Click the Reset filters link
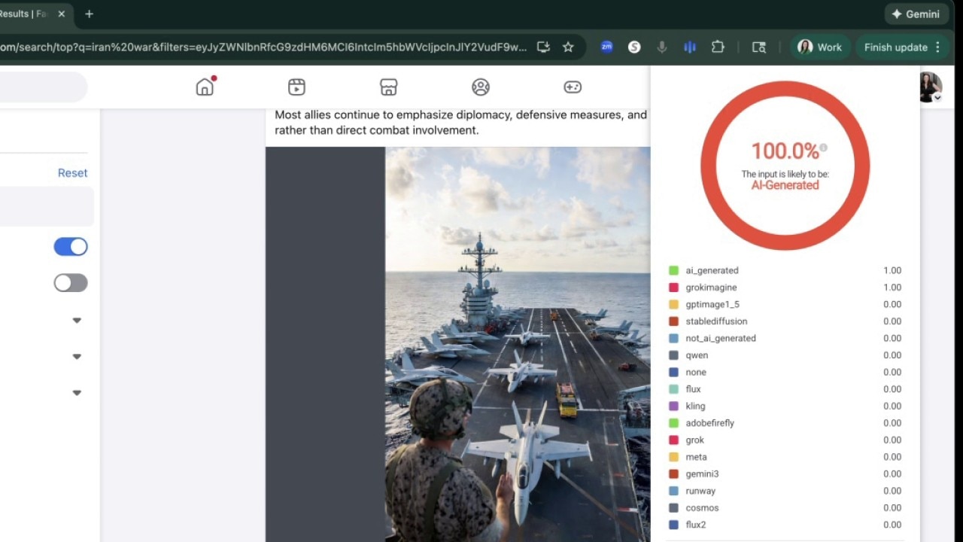The width and height of the screenshot is (963, 542). [72, 173]
